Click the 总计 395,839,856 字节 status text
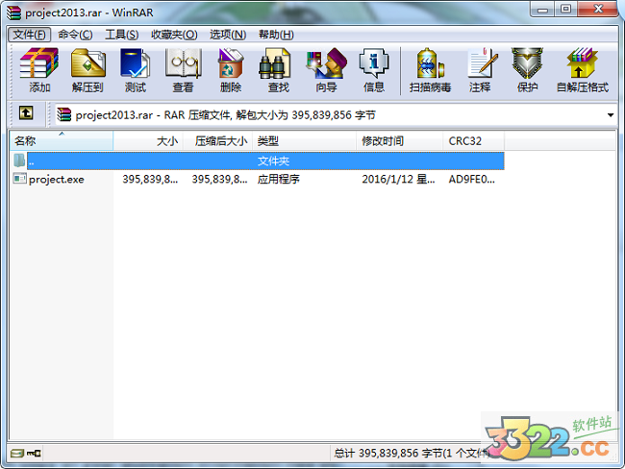Viewport: 625px width, 469px height. (x=412, y=453)
